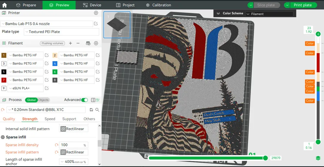Sync filaments with AMS icon
This screenshot has width=324, height=167.
click(88, 43)
